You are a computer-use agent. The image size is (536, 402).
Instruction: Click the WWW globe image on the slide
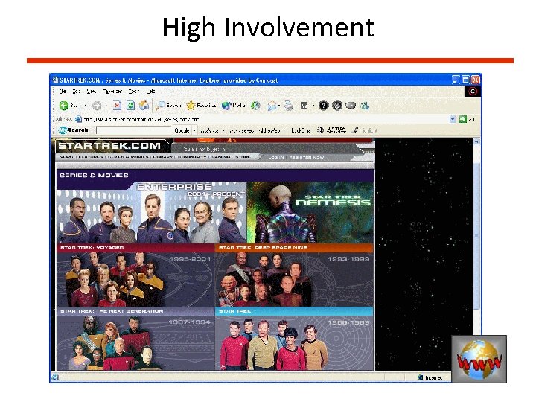pyautogui.click(x=479, y=359)
